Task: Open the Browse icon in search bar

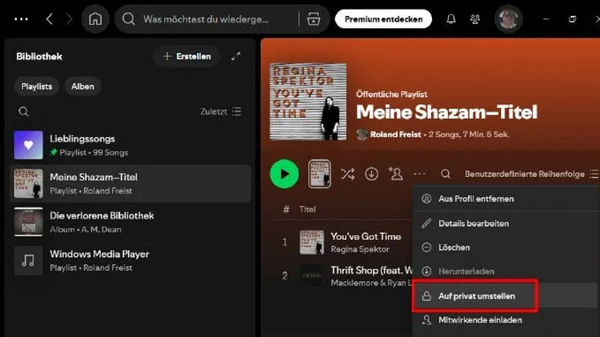Action: pyautogui.click(x=314, y=18)
